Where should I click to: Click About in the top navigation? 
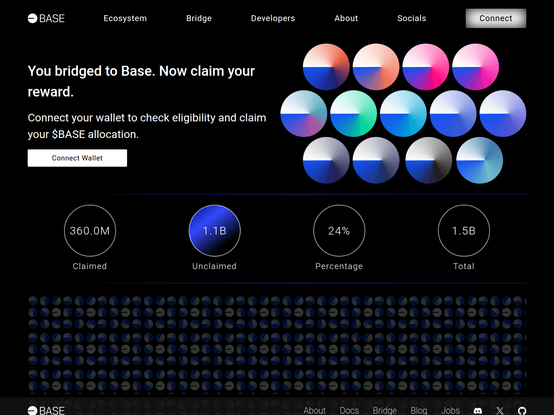click(x=346, y=18)
